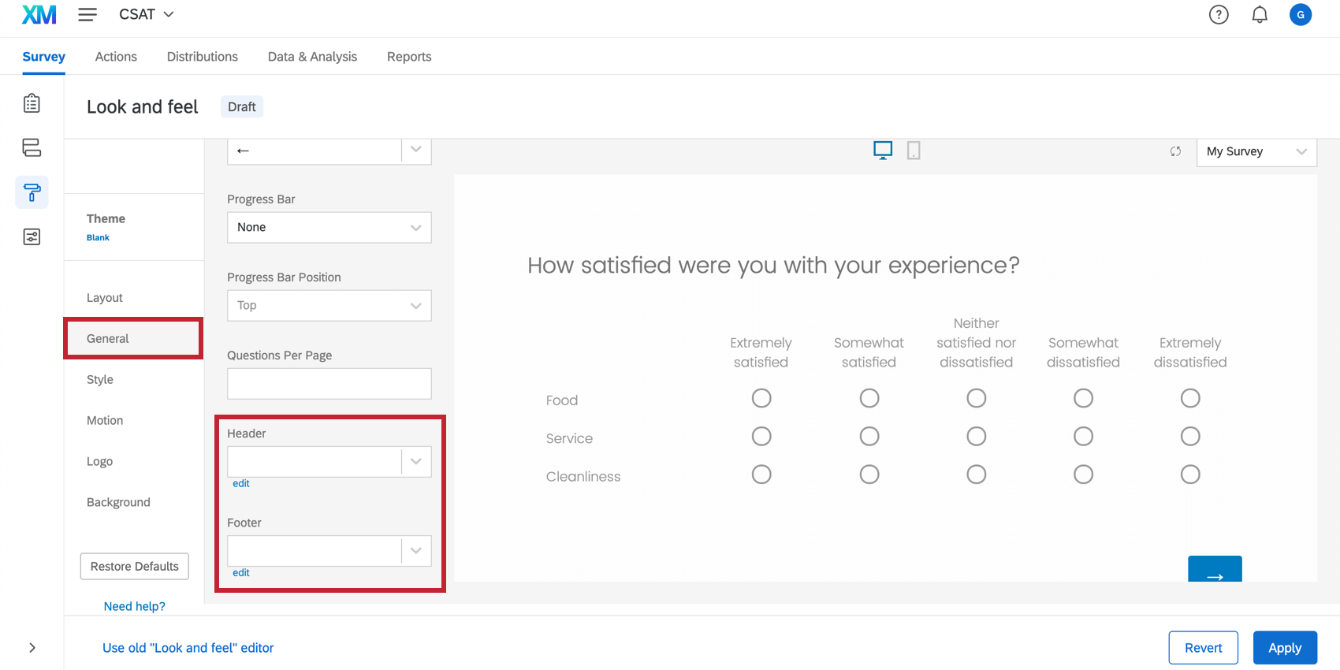This screenshot has width=1340, height=670.
Task: Open the help question mark icon
Action: (x=1219, y=15)
